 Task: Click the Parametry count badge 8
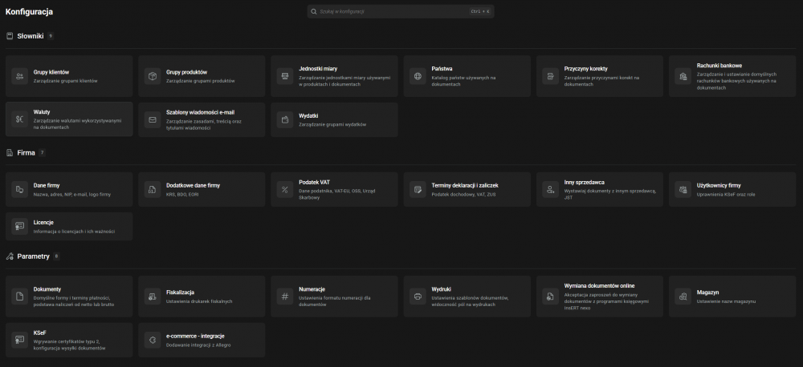[56, 256]
